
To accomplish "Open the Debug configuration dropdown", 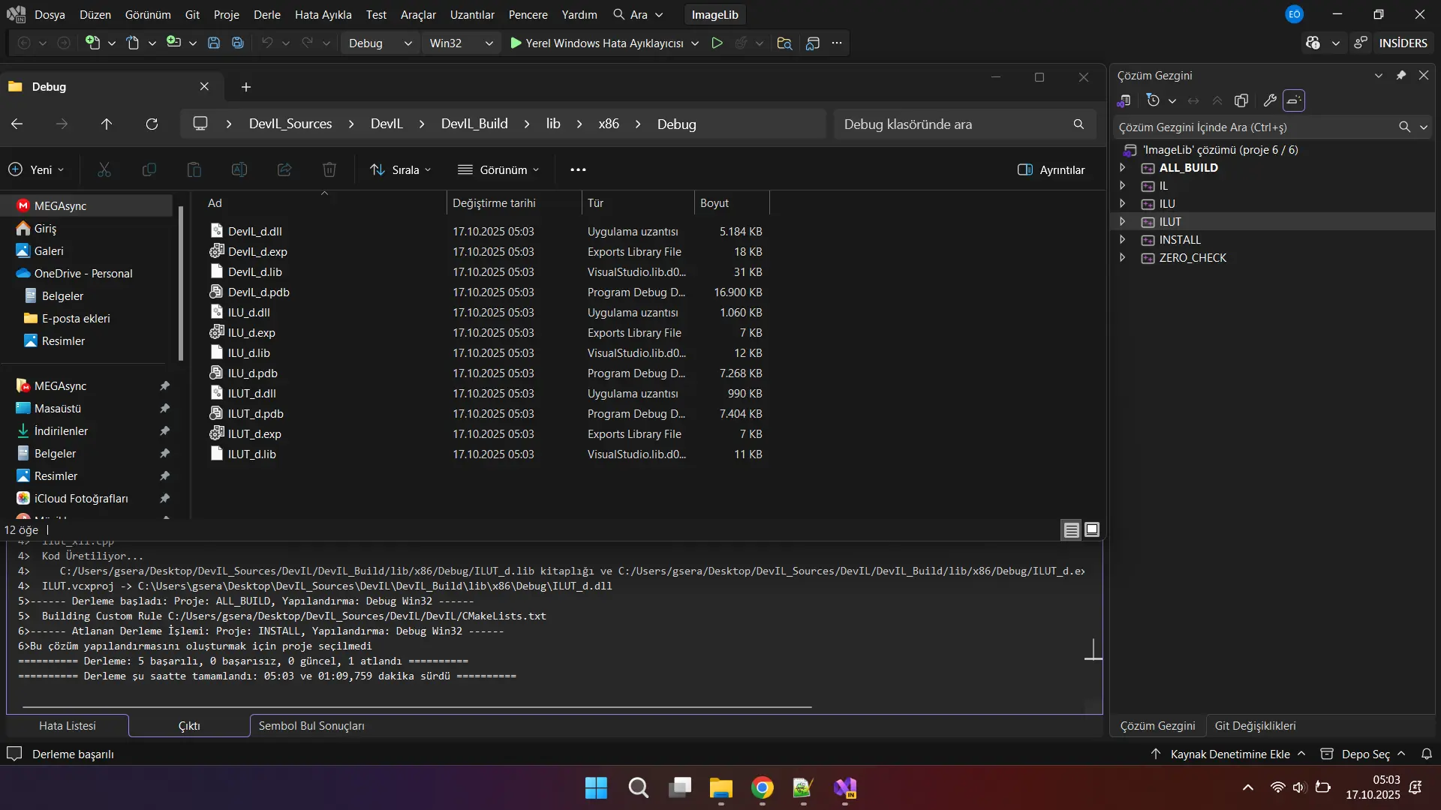I will (381, 43).
